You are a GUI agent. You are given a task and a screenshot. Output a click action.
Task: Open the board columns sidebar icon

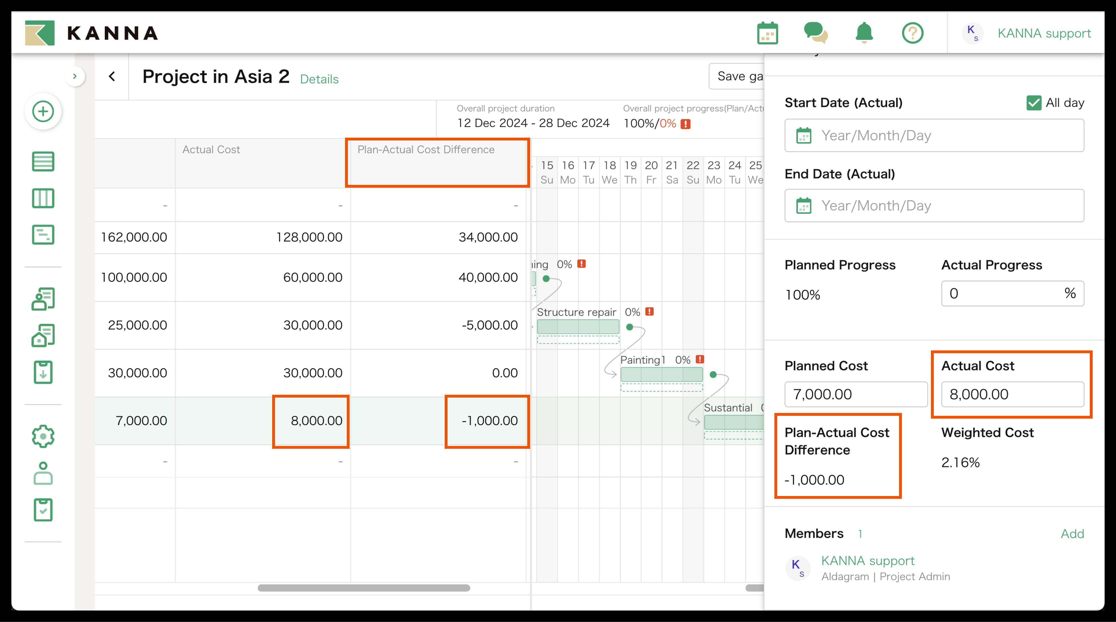pyautogui.click(x=43, y=198)
